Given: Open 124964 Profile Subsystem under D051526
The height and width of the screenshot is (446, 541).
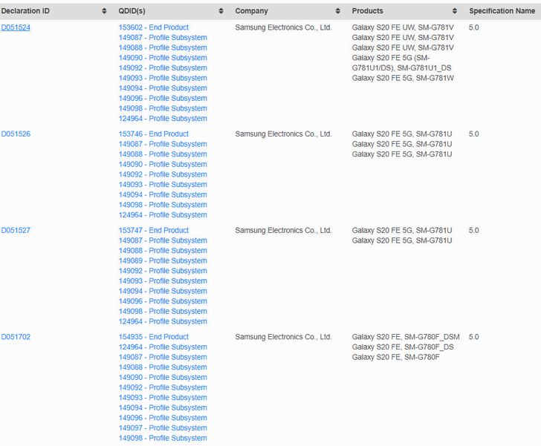Looking at the screenshot, I should point(163,214).
